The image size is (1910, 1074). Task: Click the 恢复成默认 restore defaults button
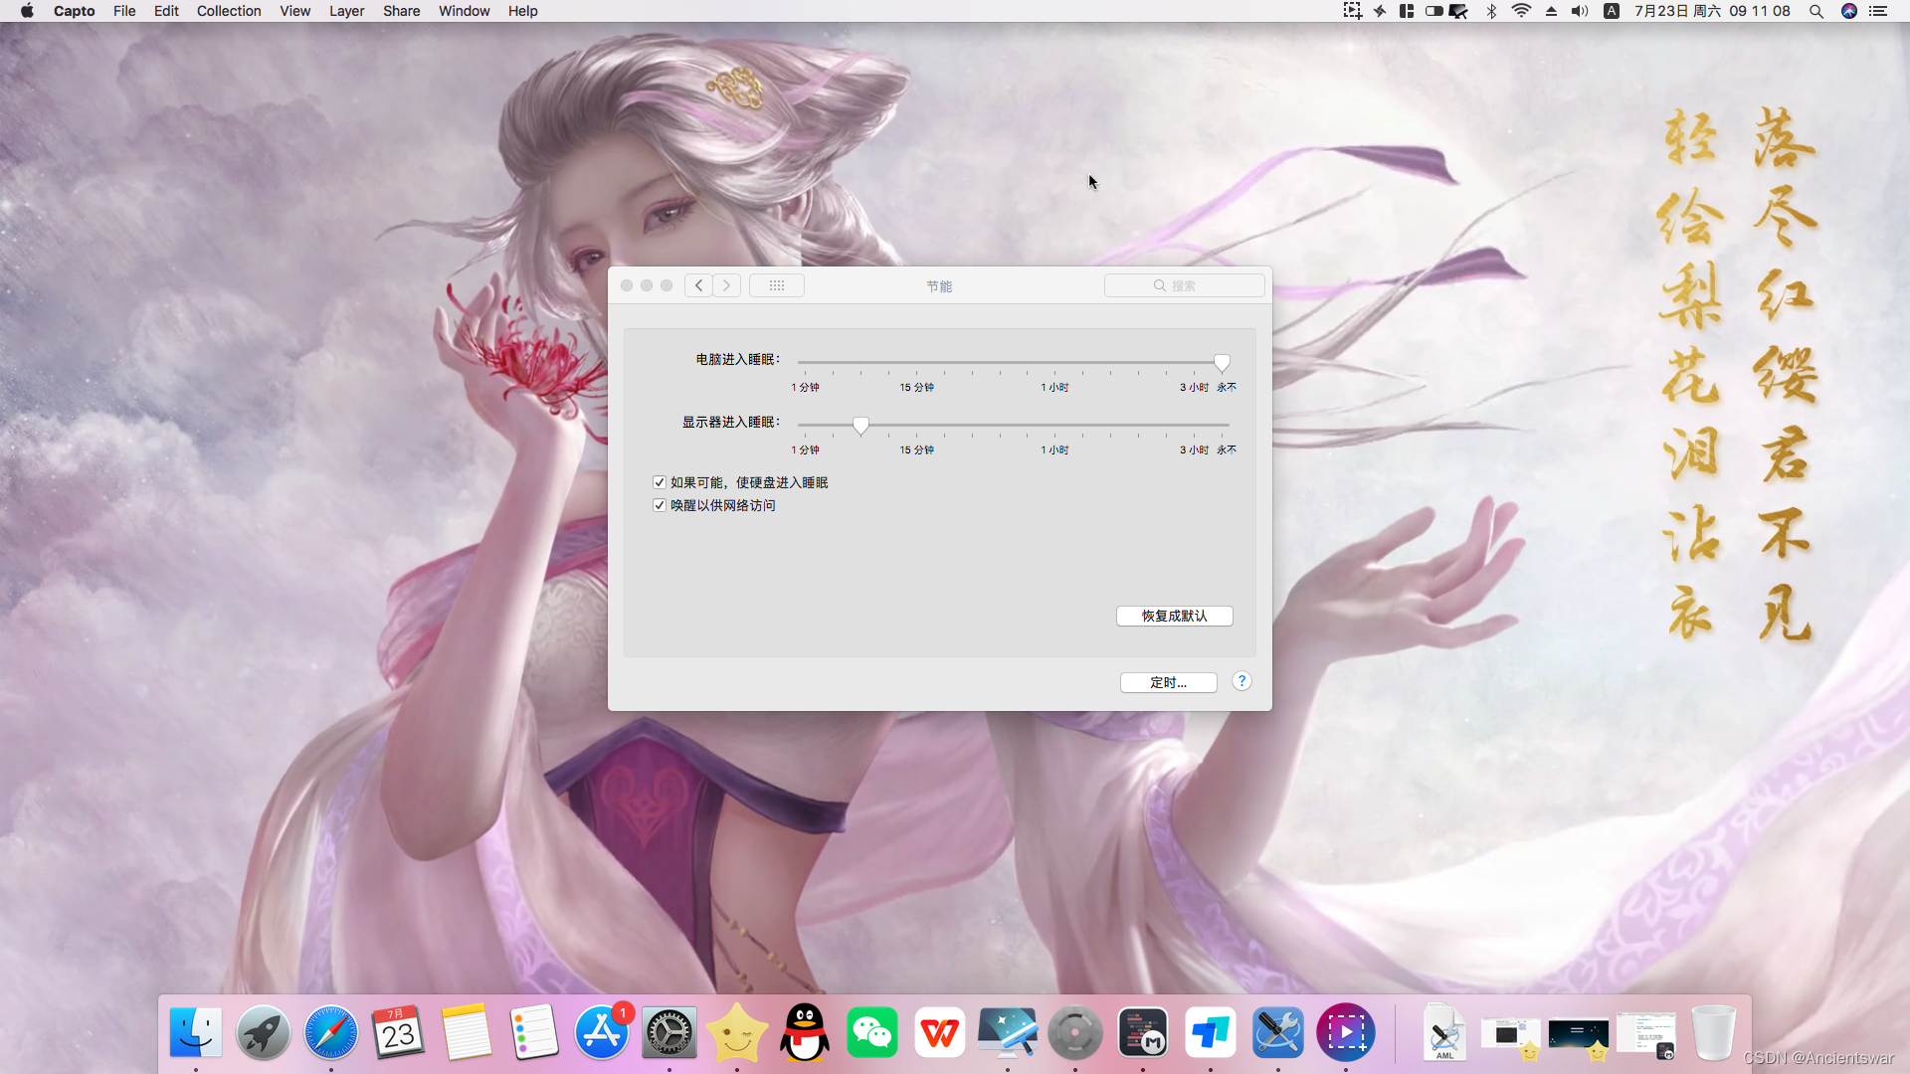point(1174,616)
